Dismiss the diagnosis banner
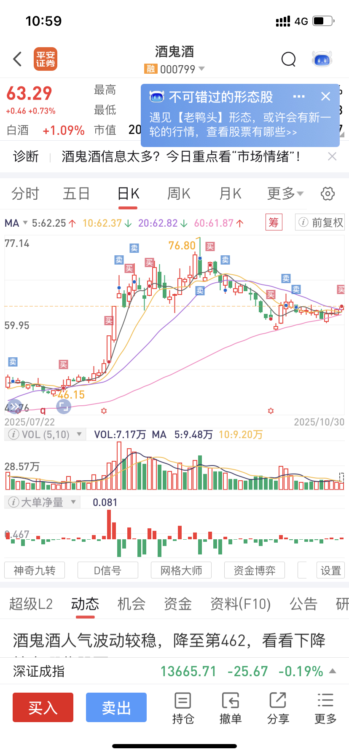 (332, 156)
